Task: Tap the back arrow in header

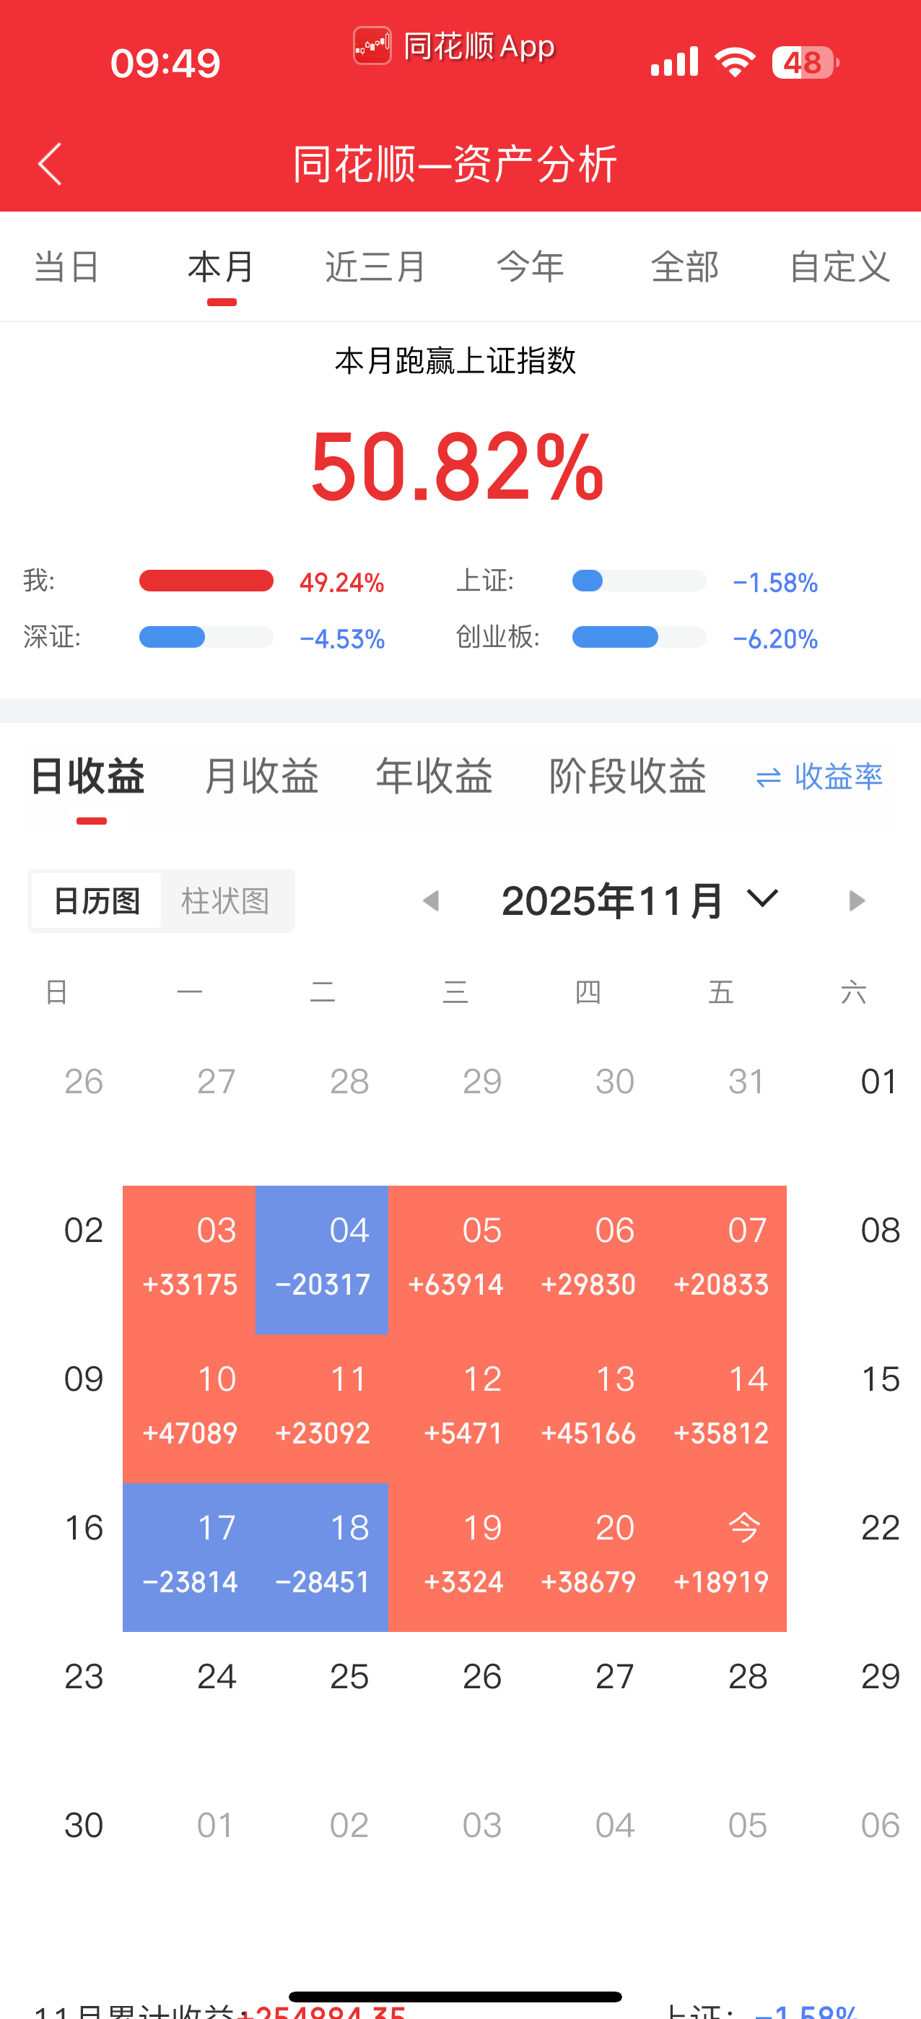Action: coord(49,164)
